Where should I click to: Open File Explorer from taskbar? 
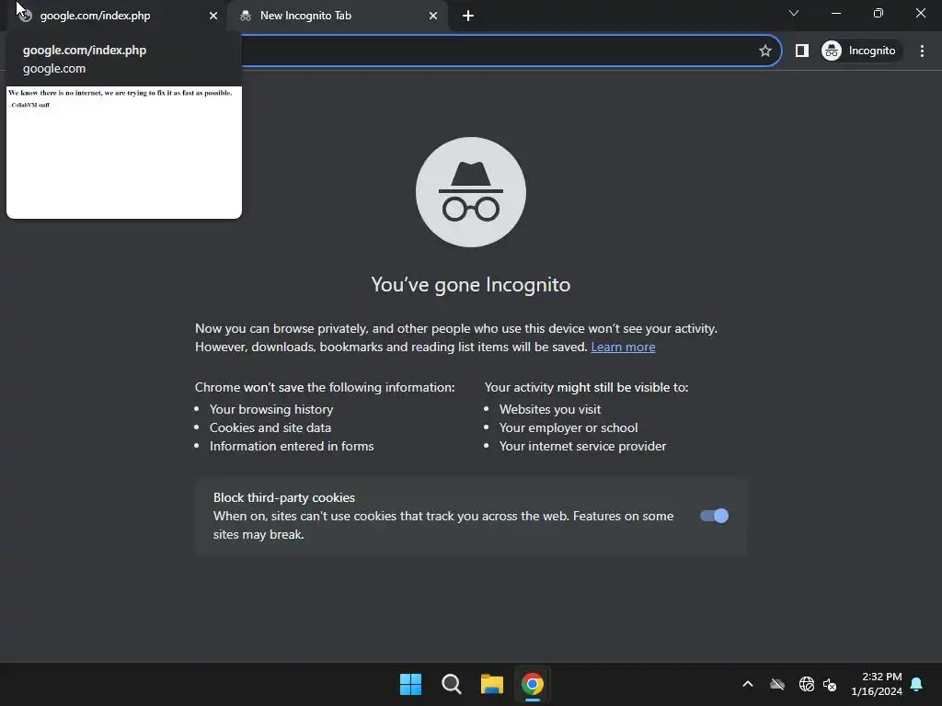pos(492,684)
